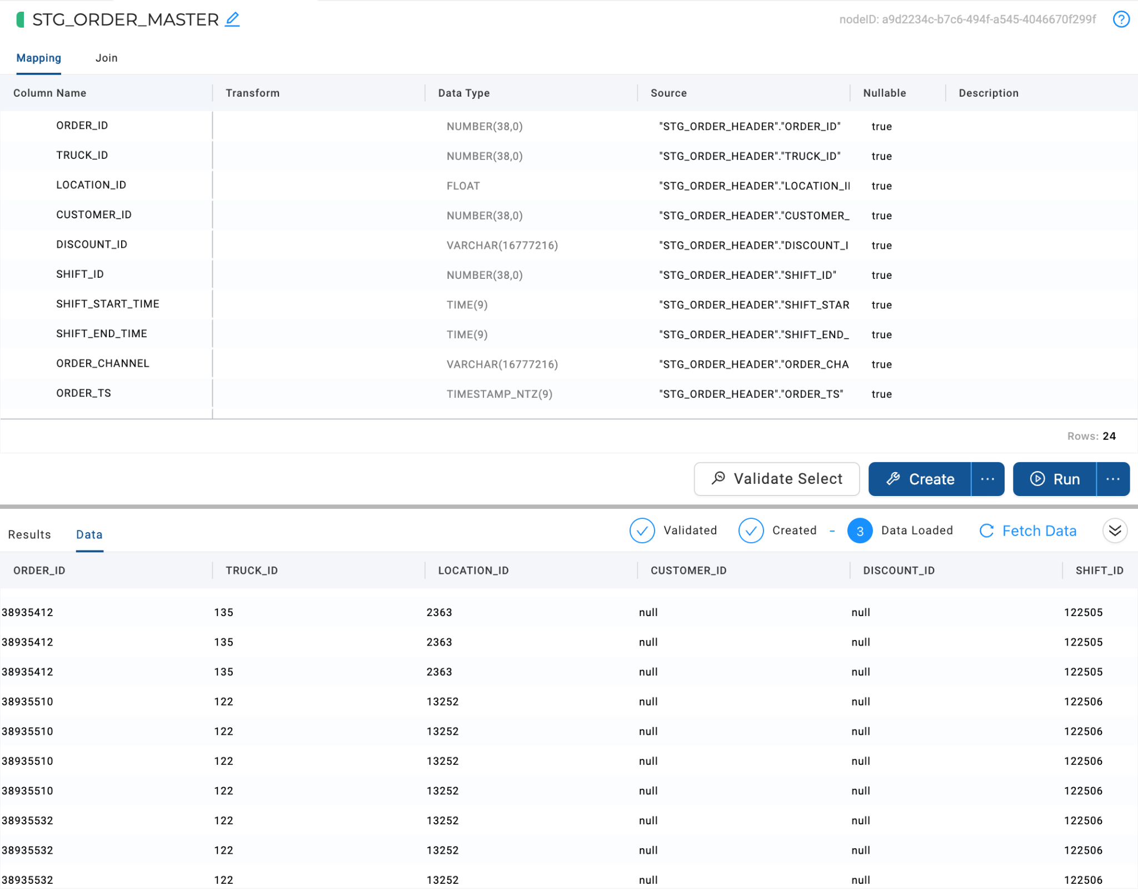Open the Results tab
Viewport: 1138px width, 891px height.
click(x=29, y=534)
